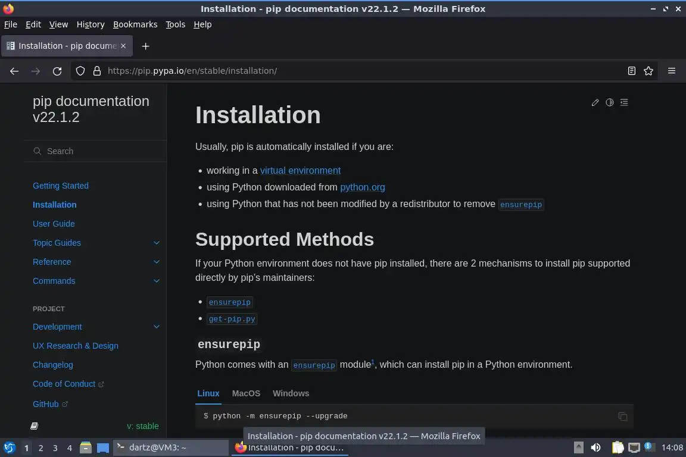Expand the Commands section chevron
The width and height of the screenshot is (686, 457).
pos(156,281)
